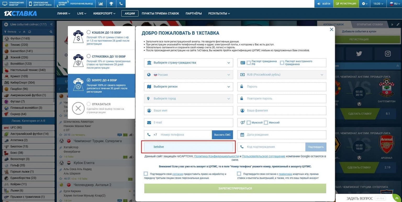Open the Акции menu item
The image size is (402, 202).
pyautogui.click(x=130, y=13)
